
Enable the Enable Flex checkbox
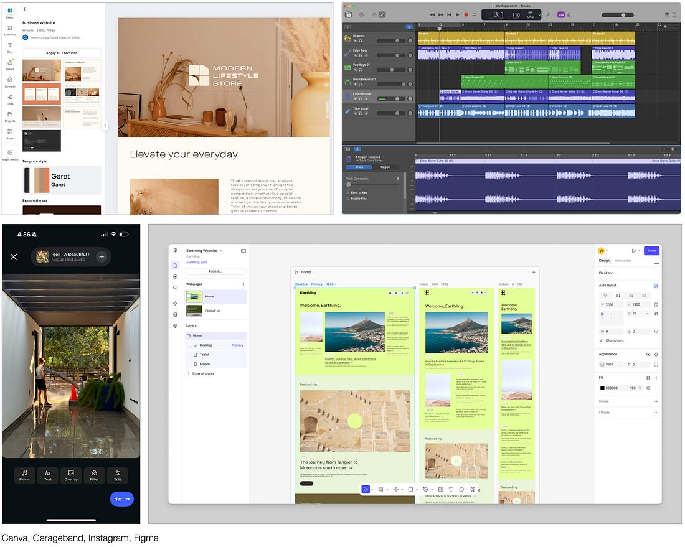[x=348, y=198]
